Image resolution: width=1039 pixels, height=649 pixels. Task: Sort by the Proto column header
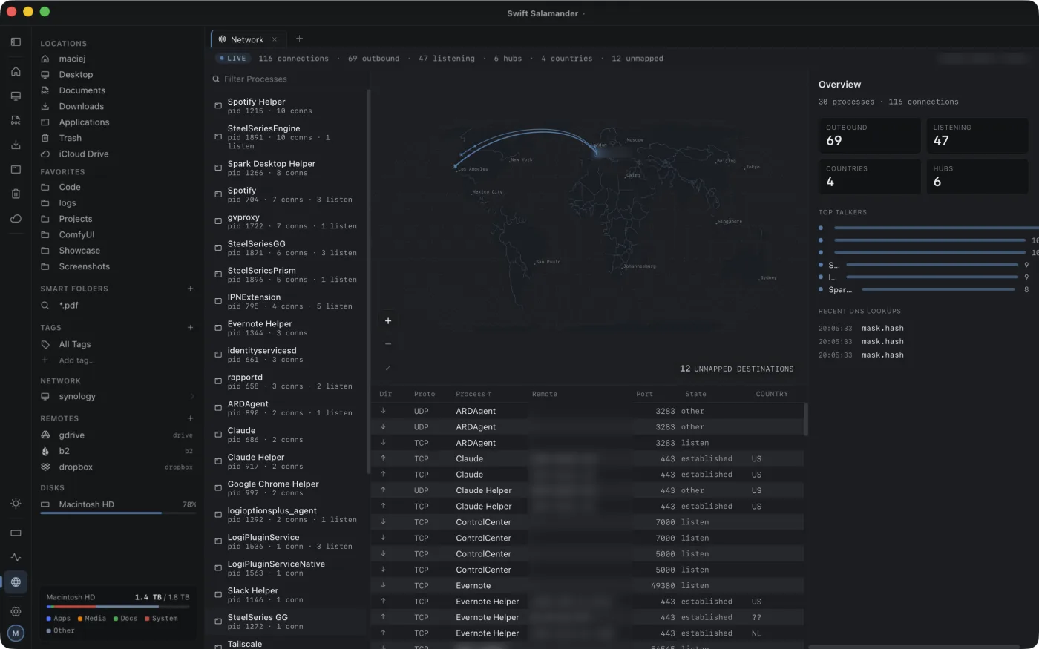pos(425,394)
